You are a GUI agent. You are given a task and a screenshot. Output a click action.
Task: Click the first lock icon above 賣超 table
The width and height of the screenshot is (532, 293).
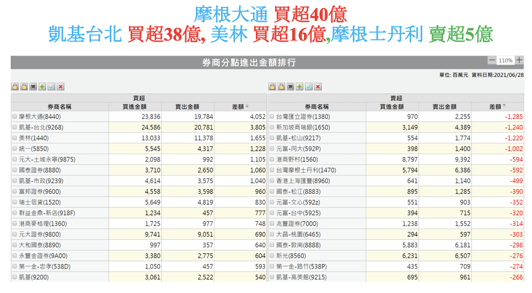(x=272, y=87)
